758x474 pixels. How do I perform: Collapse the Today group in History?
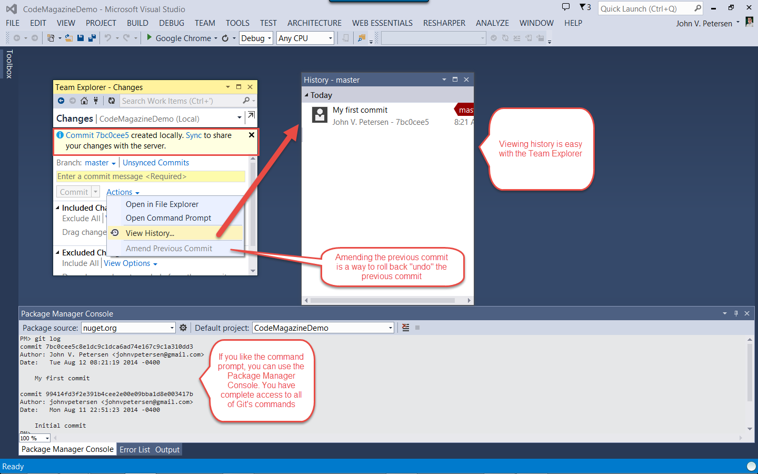coord(306,95)
